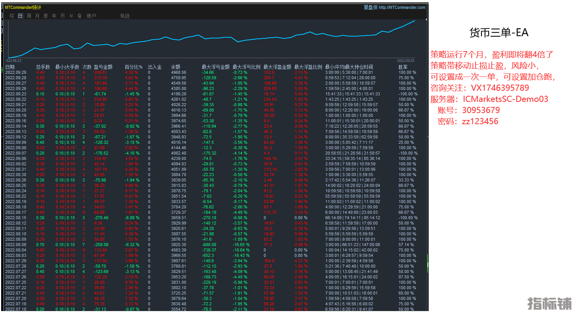577x313 pixels.
Task: Click the end point of the blue equity curve
Action: [x=415, y=21]
